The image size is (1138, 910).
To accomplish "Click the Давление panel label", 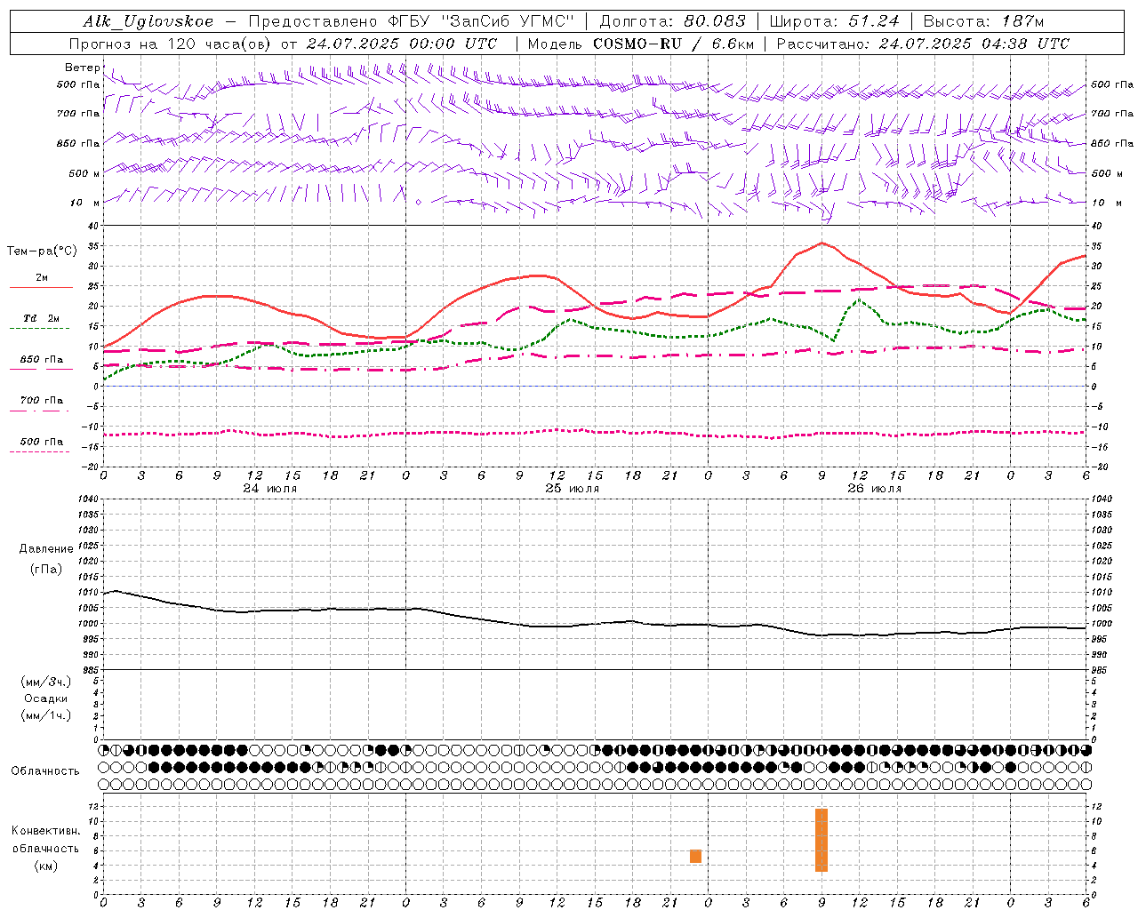I will pyautogui.click(x=46, y=549).
